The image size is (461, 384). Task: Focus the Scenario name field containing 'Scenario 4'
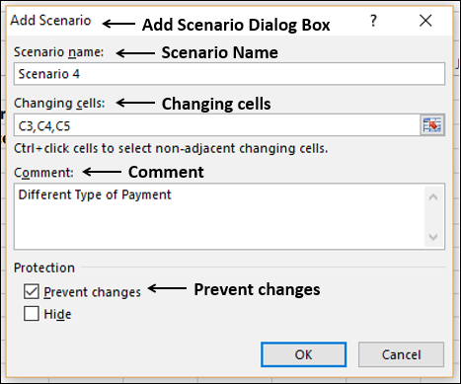tap(229, 74)
